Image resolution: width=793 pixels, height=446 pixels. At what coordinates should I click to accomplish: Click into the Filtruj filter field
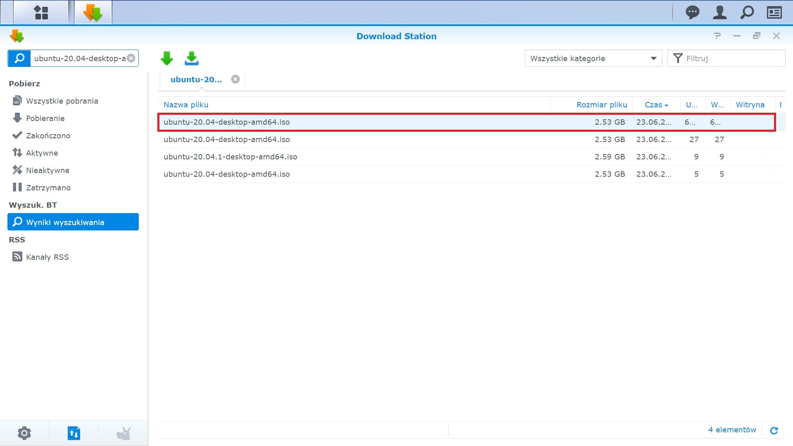727,58
